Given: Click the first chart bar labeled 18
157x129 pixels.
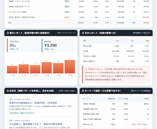Looking at the screenshot, I should (x=12, y=70).
